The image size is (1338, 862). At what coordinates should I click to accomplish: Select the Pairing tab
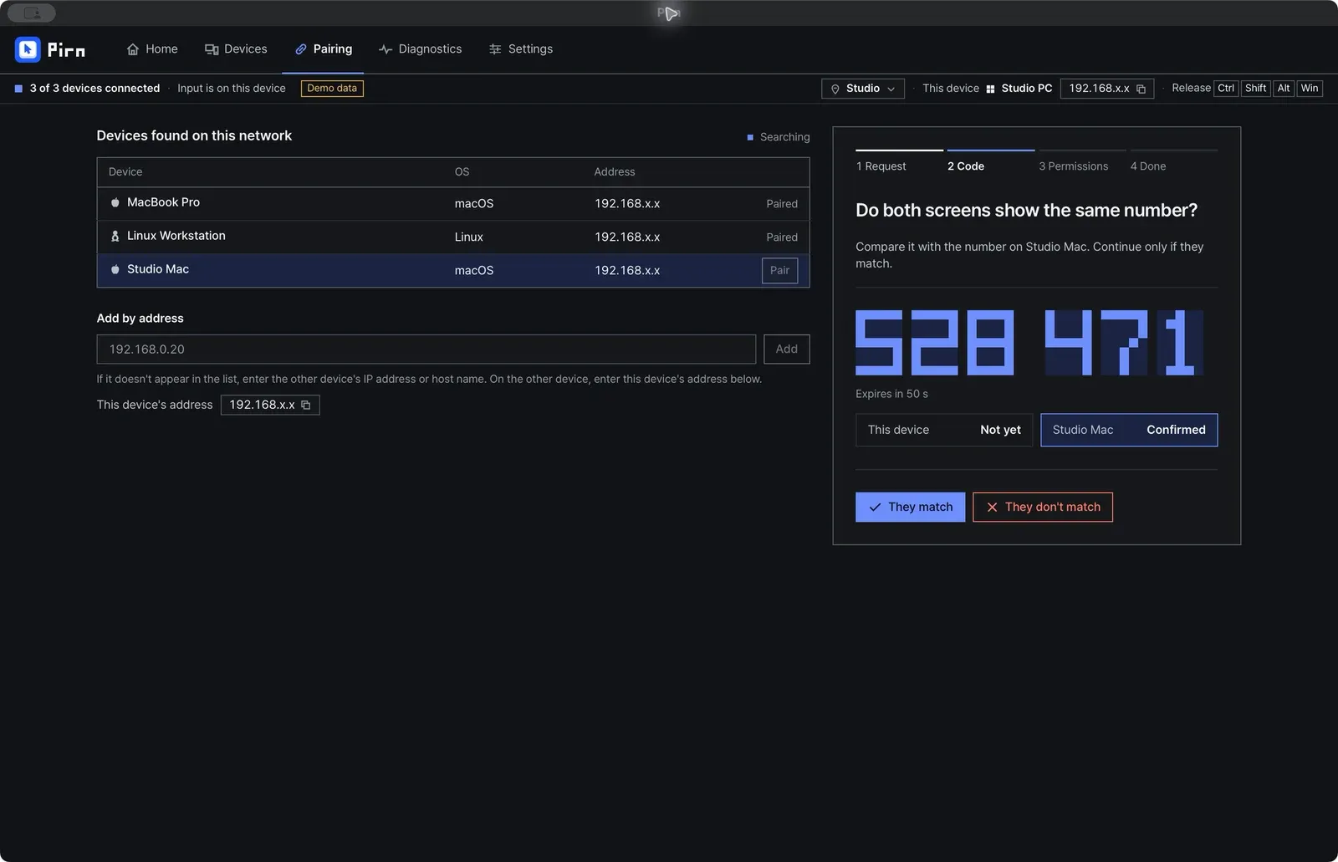coord(323,49)
